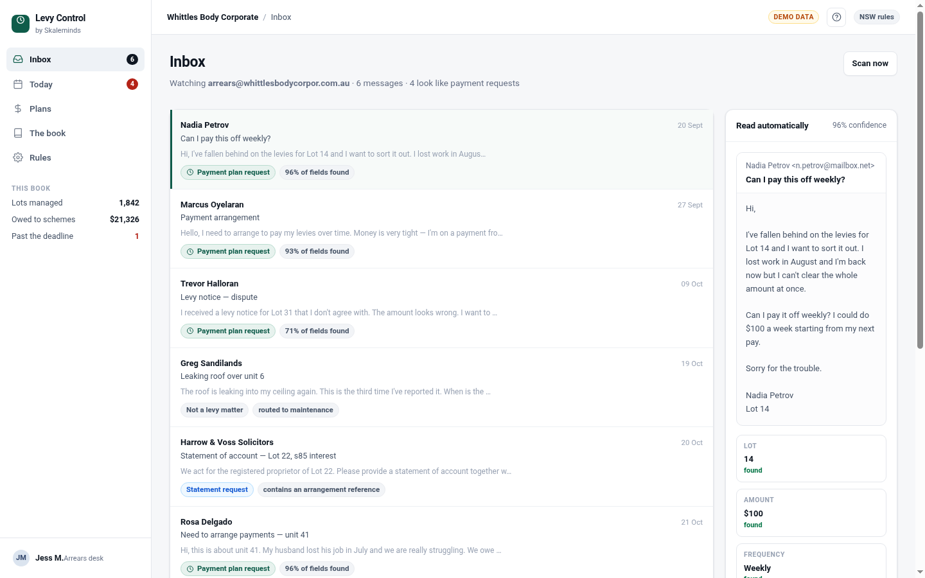This screenshot has width=925, height=578.
Task: Click the routed to maintenance tag
Action: coord(295,410)
